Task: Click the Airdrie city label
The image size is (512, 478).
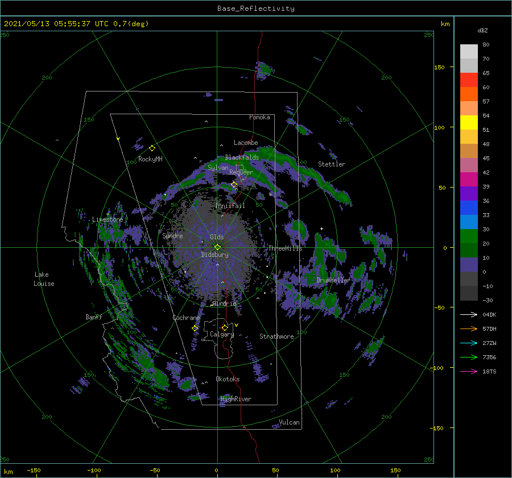Action: [224, 304]
